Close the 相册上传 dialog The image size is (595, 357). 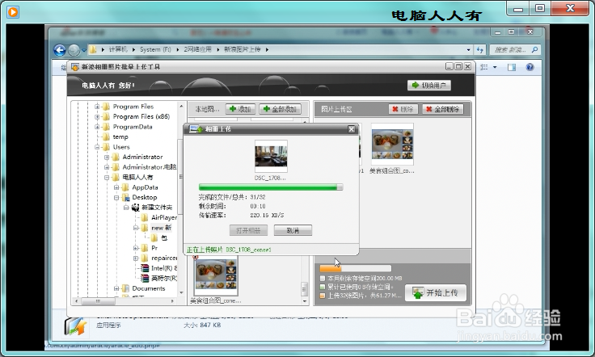(352, 129)
